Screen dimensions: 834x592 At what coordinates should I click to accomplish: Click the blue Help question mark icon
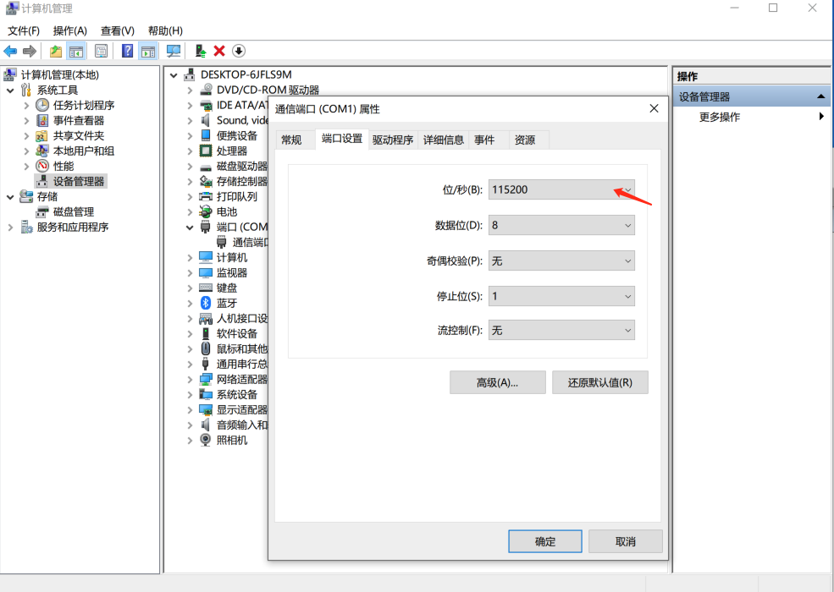[x=128, y=51]
